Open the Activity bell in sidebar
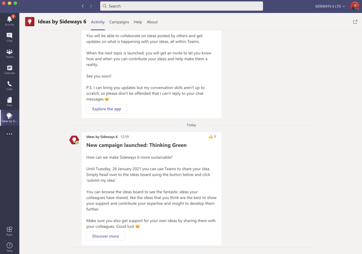362x254 pixels. tap(10, 21)
